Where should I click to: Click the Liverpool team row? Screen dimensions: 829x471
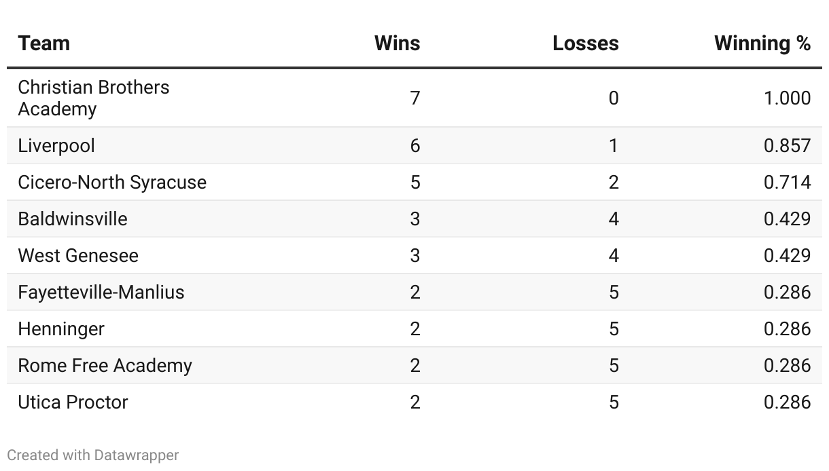pyautogui.click(x=414, y=146)
